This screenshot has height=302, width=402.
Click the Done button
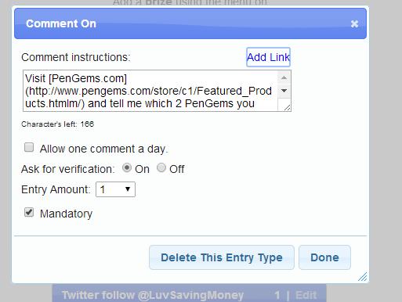(324, 257)
